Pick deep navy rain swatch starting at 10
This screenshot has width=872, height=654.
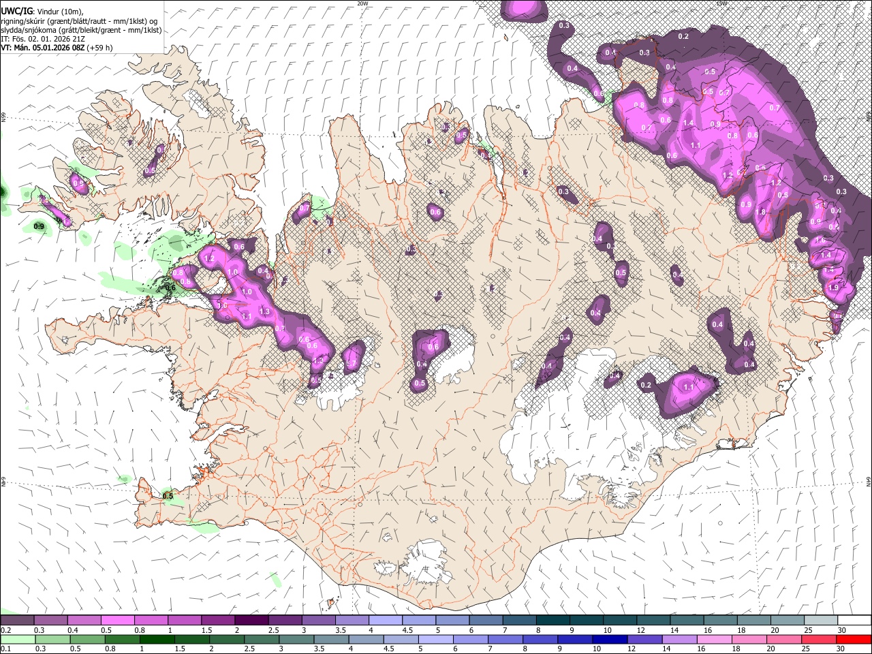[x=610, y=639]
